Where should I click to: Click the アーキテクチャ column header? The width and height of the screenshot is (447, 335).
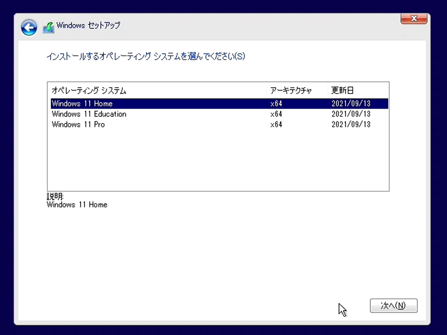297,91
